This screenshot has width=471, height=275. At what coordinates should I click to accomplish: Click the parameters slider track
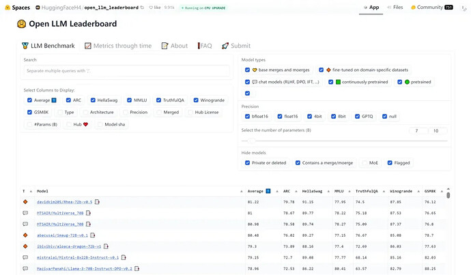(345, 141)
